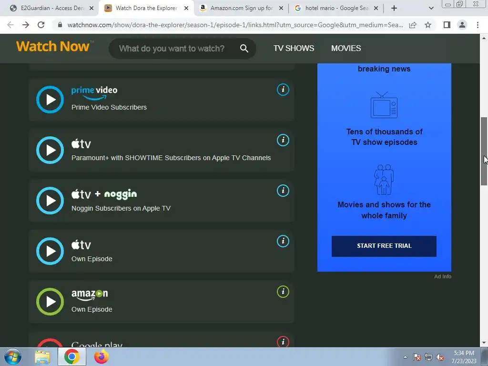
Task: Close the hotel mario Google tab
Action: 376,8
